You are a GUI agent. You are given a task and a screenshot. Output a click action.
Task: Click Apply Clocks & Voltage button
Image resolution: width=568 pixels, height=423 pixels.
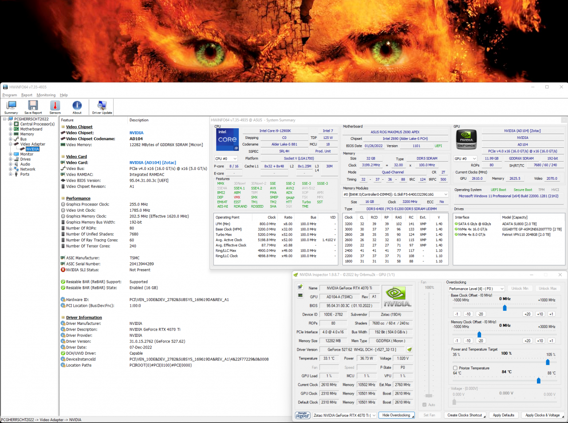tap(543, 415)
